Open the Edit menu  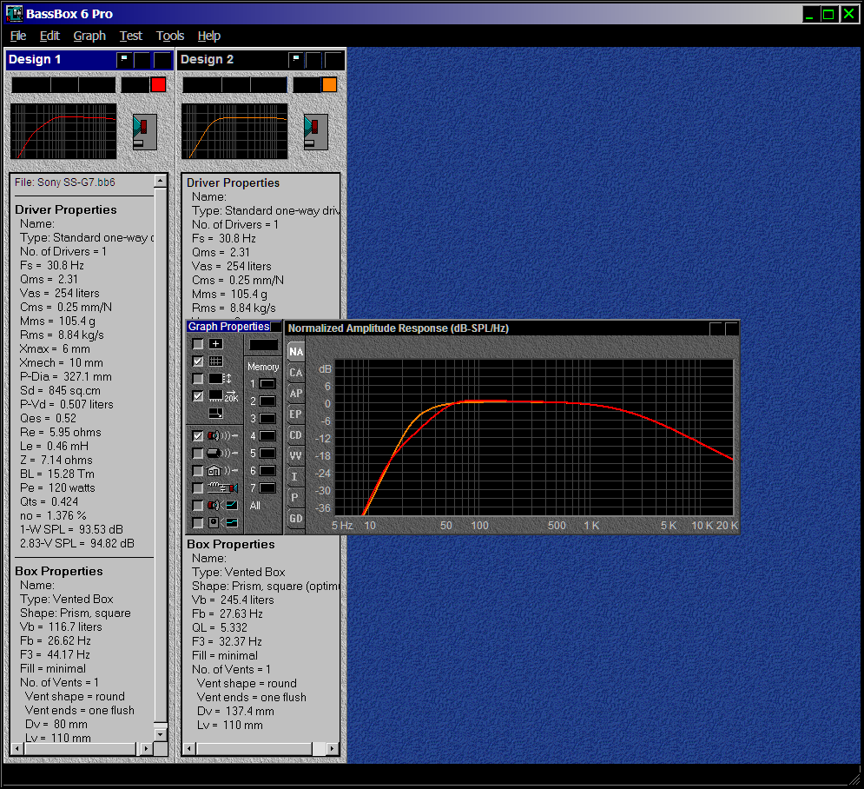49,36
